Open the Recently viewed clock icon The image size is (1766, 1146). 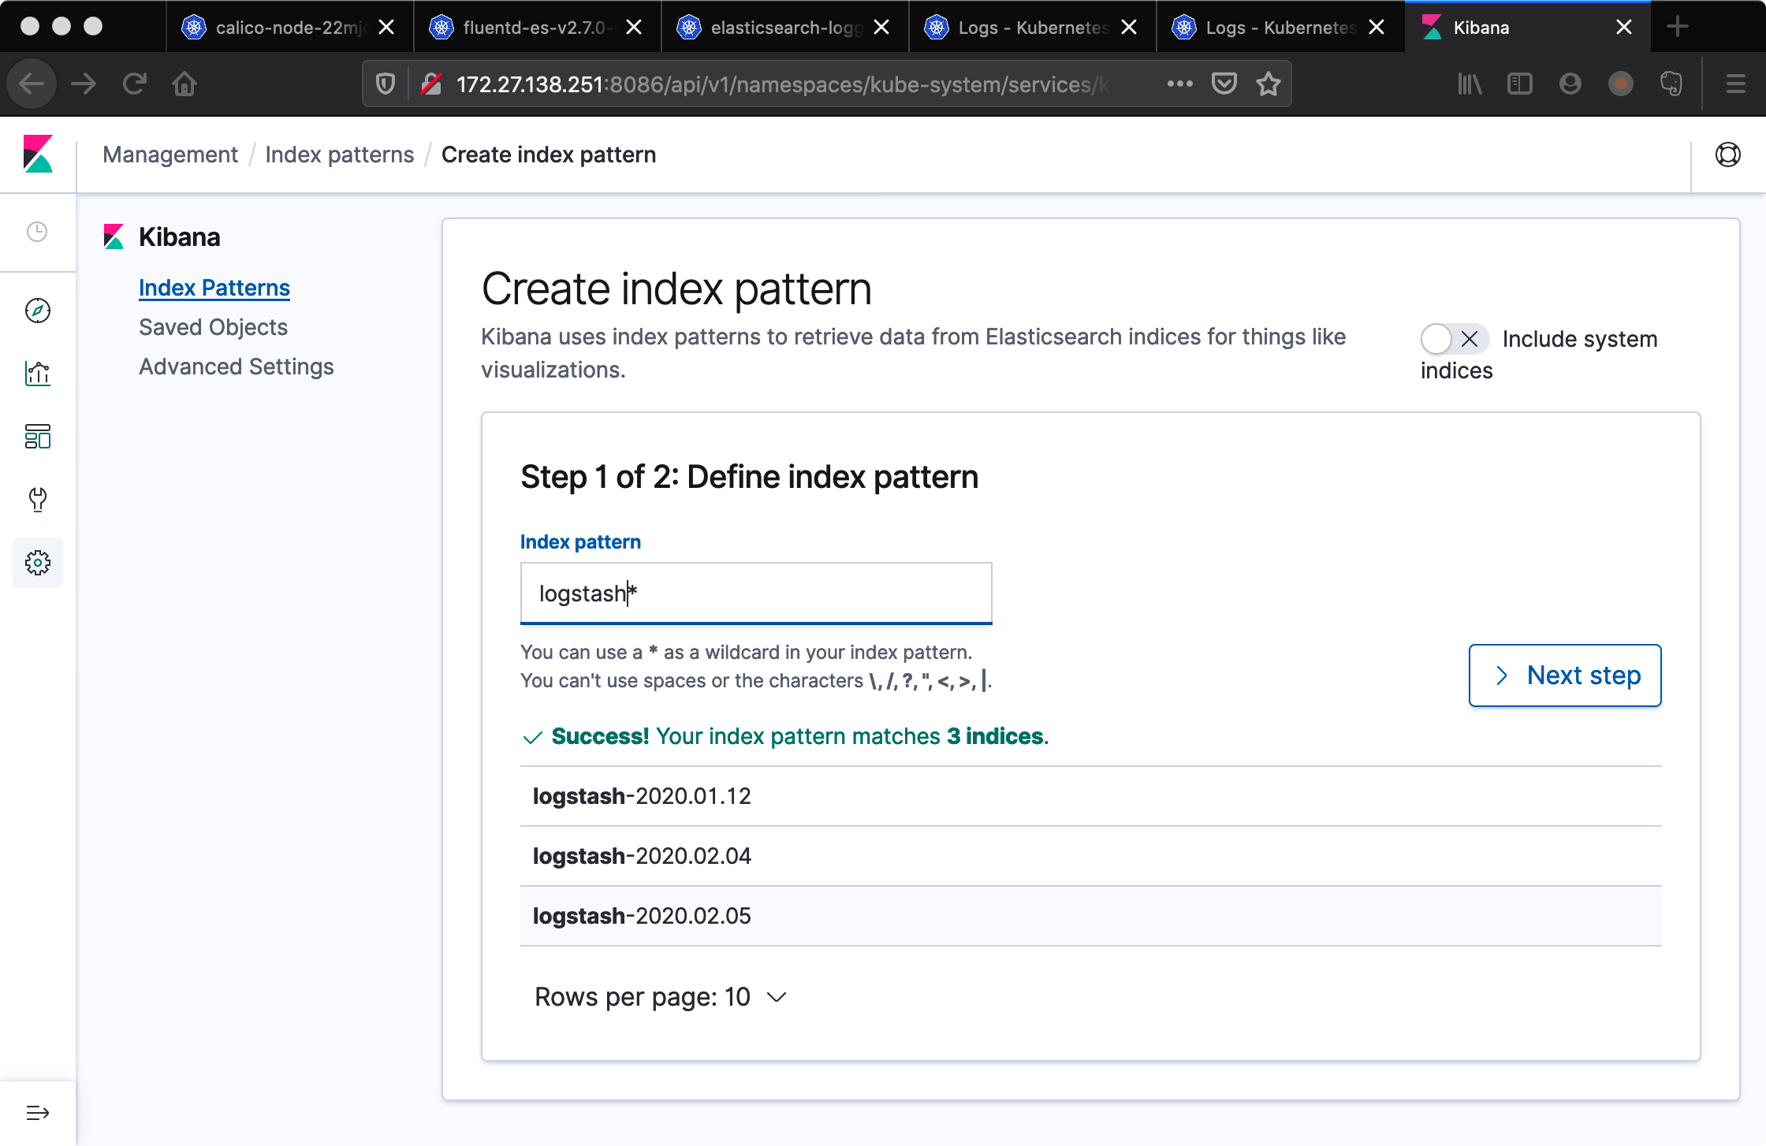[x=37, y=232]
